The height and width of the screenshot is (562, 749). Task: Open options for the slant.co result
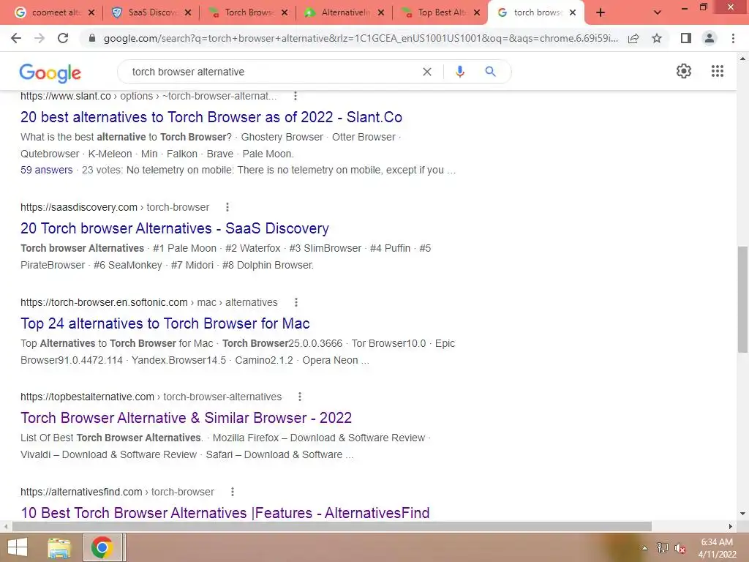point(296,96)
